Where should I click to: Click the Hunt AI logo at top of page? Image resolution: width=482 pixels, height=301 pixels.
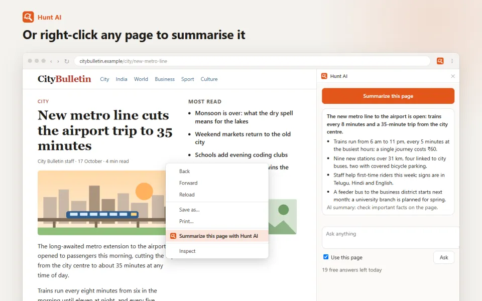coord(28,17)
